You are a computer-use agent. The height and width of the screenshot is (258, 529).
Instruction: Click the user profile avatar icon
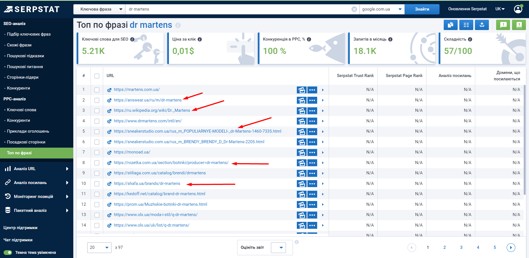(x=518, y=9)
